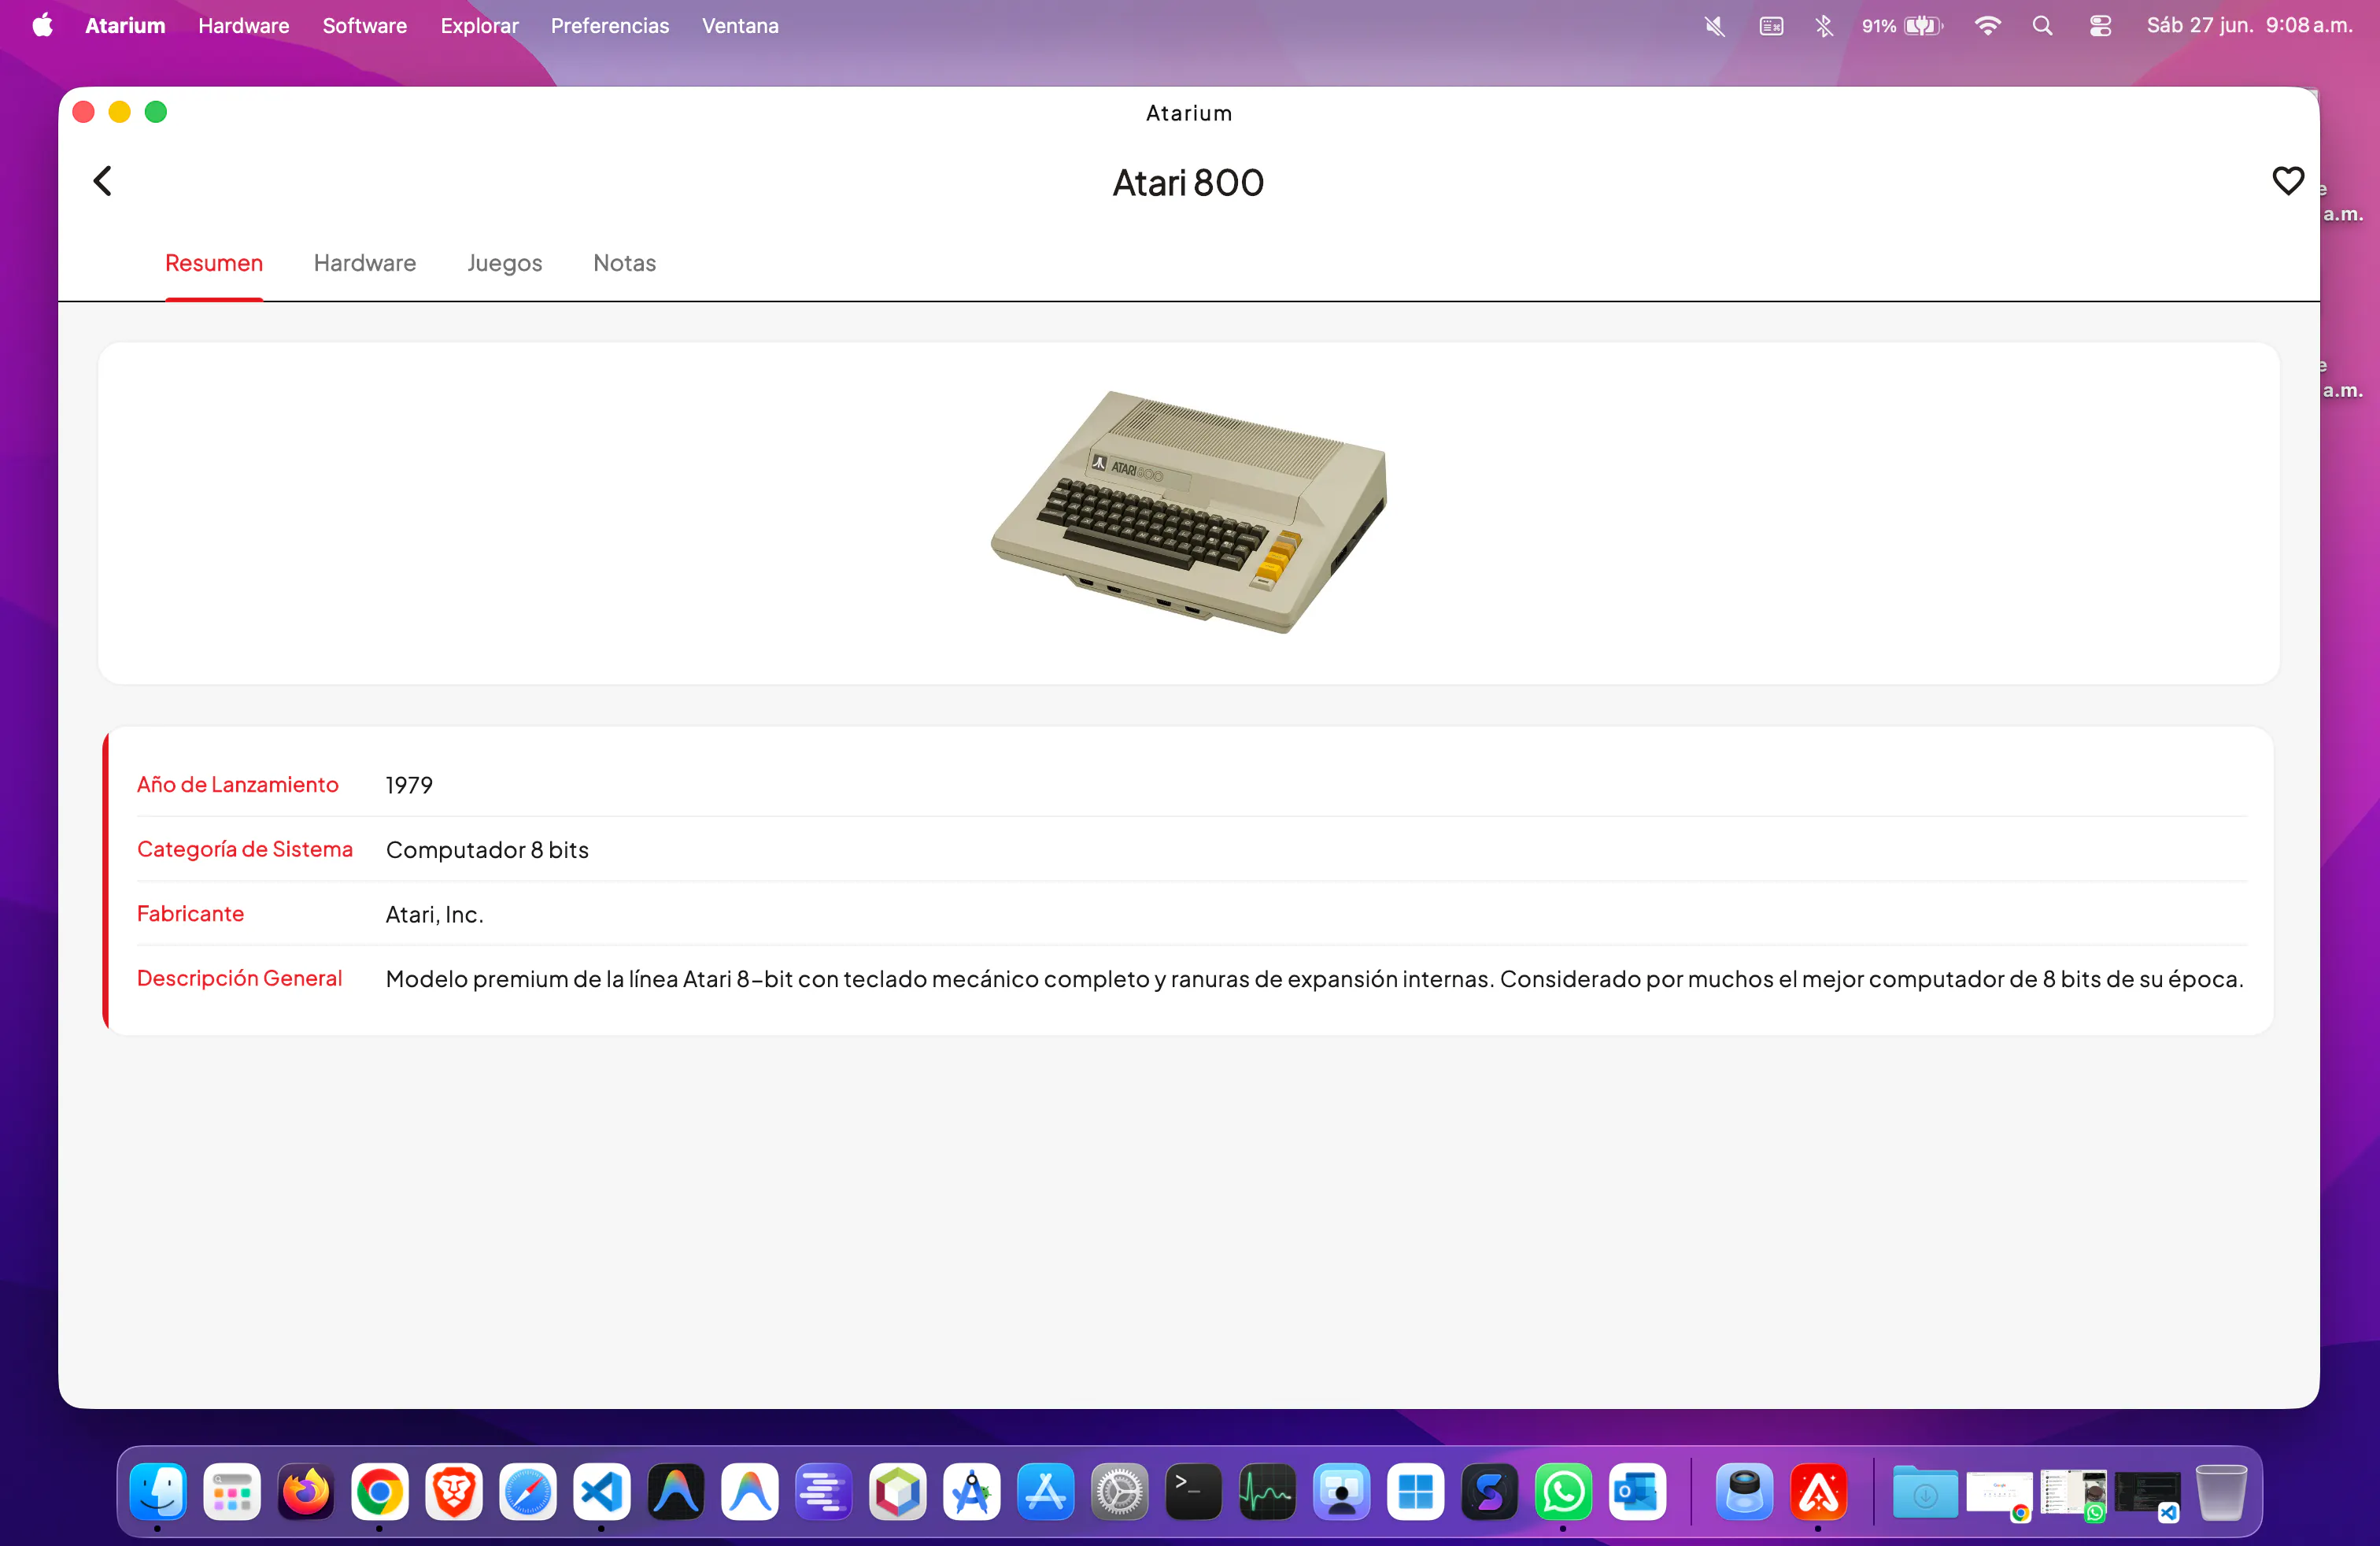Image resolution: width=2380 pixels, height=1546 pixels.
Task: Open Spotlight search
Action: 2043,26
